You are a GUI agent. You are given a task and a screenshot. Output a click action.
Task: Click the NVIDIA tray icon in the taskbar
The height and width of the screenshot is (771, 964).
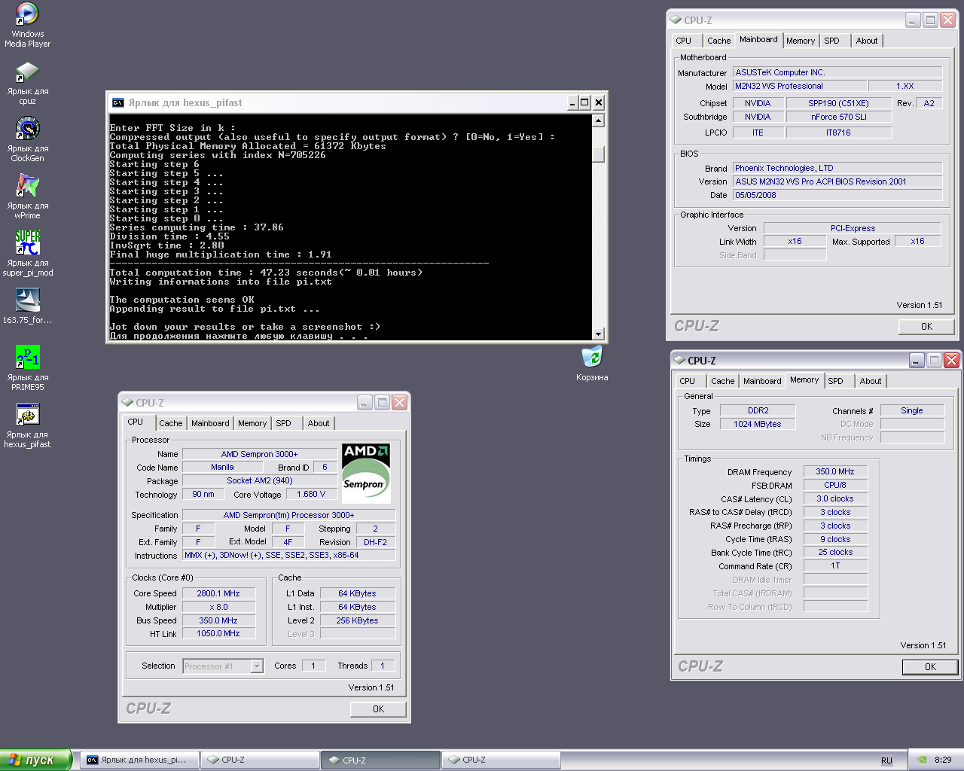(x=923, y=760)
